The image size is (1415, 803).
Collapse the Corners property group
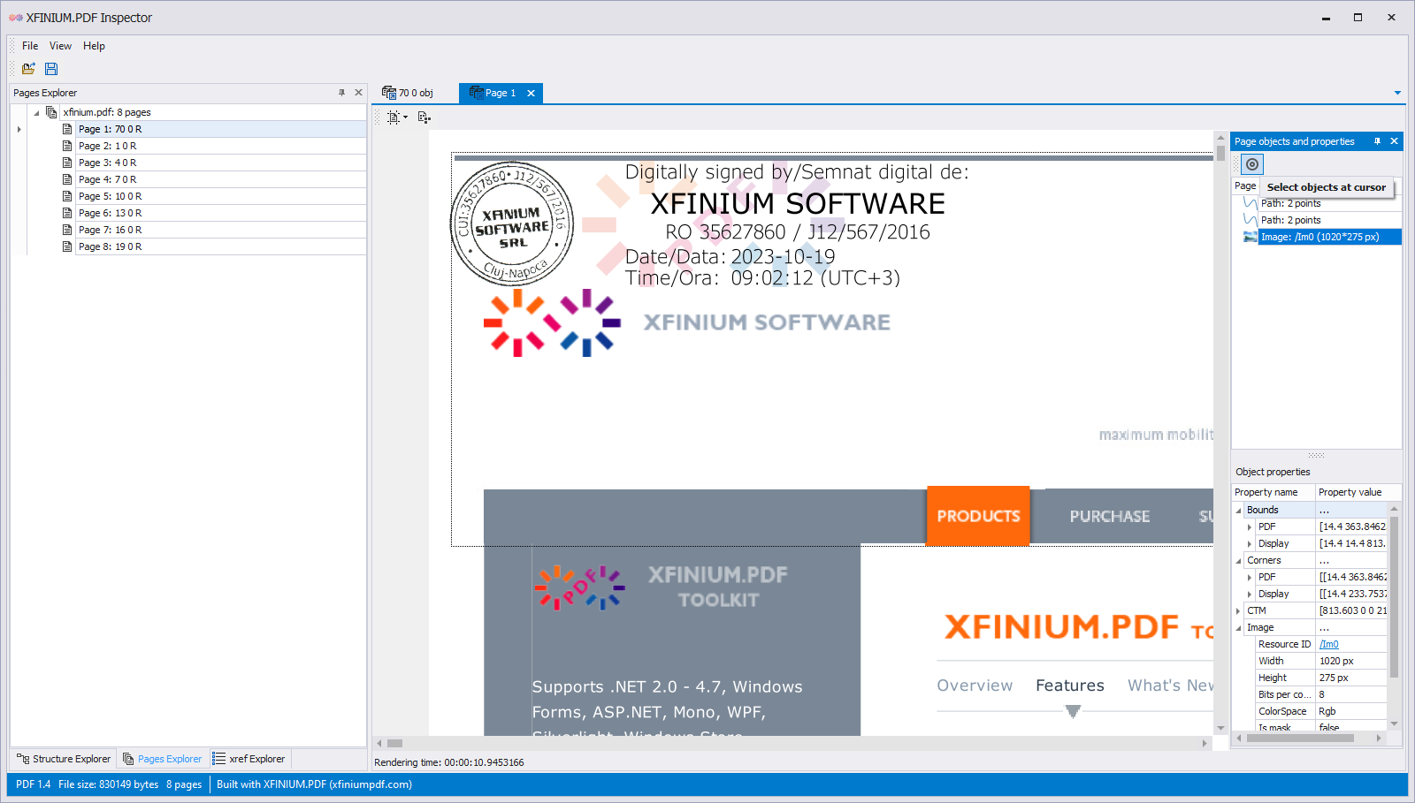1238,561
